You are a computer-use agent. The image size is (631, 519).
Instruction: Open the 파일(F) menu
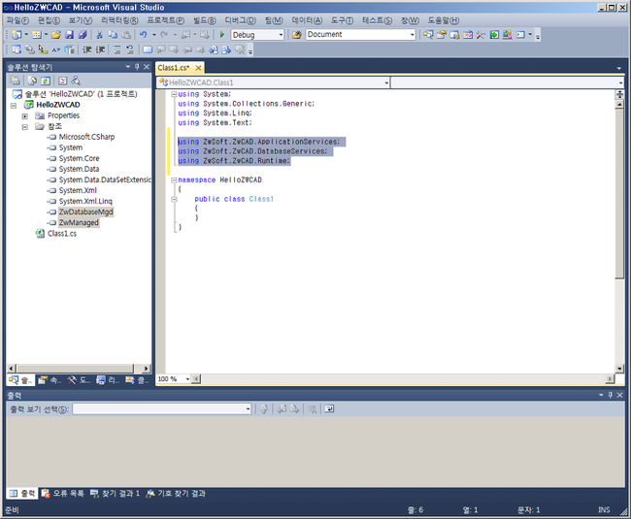click(x=17, y=20)
